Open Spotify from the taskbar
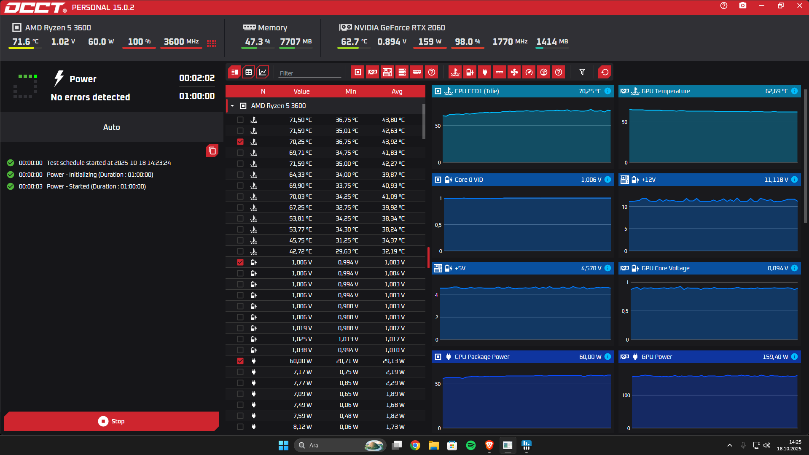 (471, 445)
